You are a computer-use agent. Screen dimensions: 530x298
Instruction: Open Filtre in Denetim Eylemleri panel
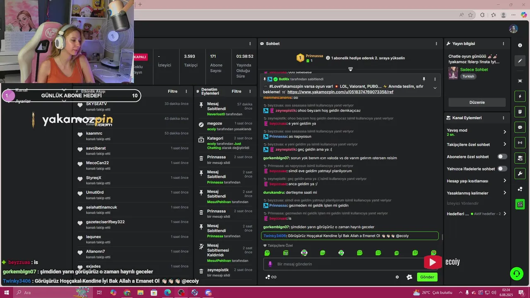tap(236, 91)
